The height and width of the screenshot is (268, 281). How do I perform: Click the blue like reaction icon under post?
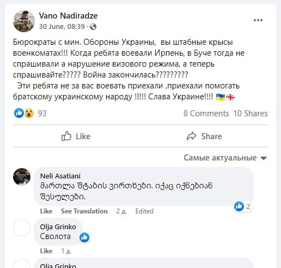point(19,113)
